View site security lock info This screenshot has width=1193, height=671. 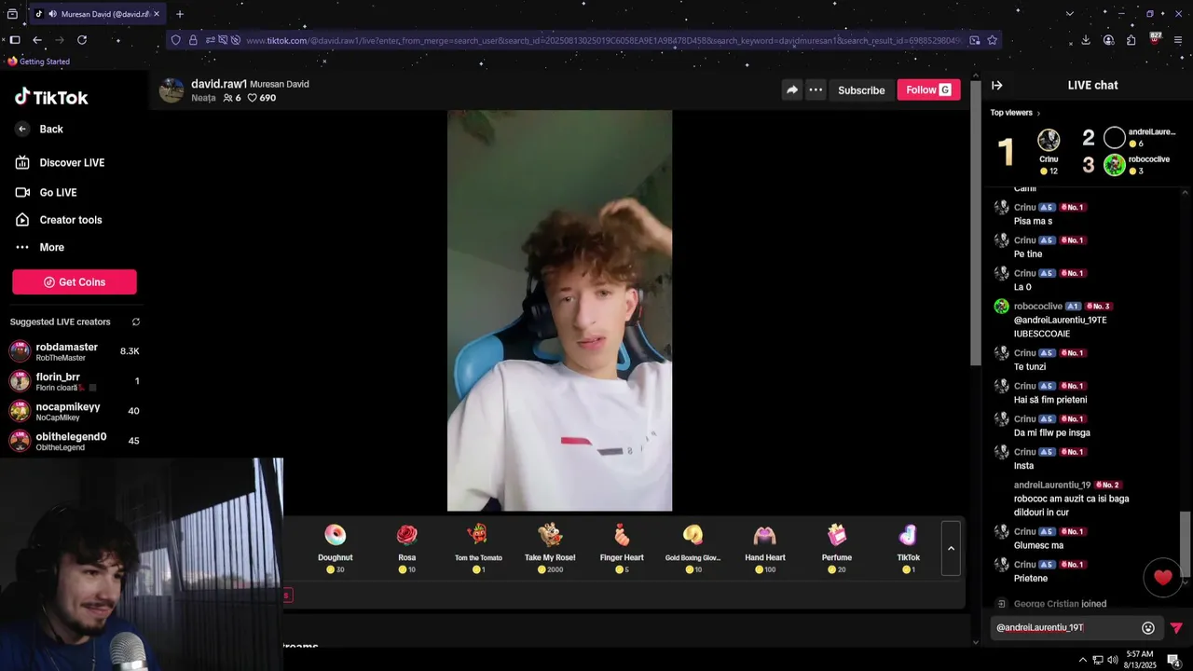(x=193, y=40)
